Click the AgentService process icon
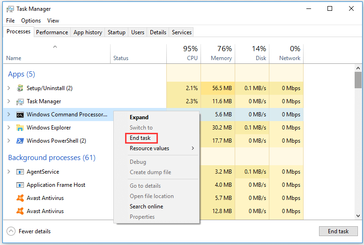The height and width of the screenshot is (245, 364). [20, 172]
